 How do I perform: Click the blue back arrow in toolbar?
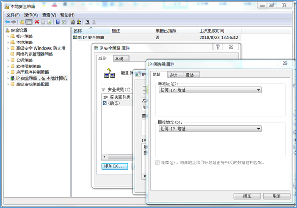coord(7,22)
